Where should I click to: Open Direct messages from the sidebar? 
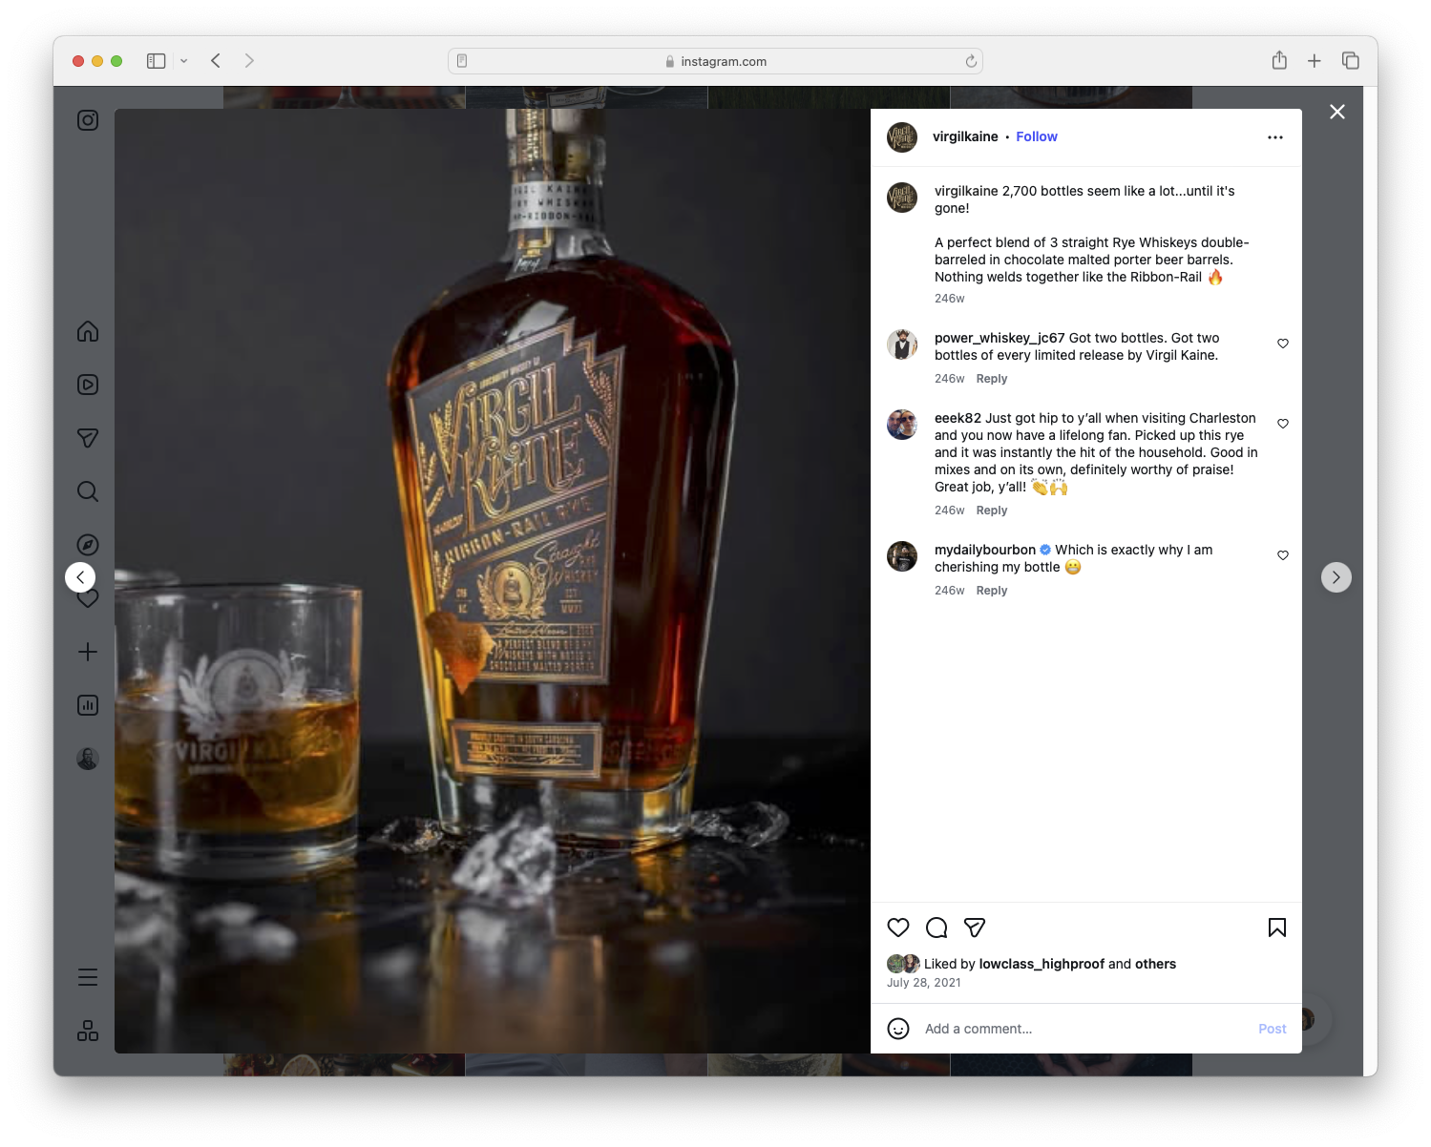[x=87, y=437]
